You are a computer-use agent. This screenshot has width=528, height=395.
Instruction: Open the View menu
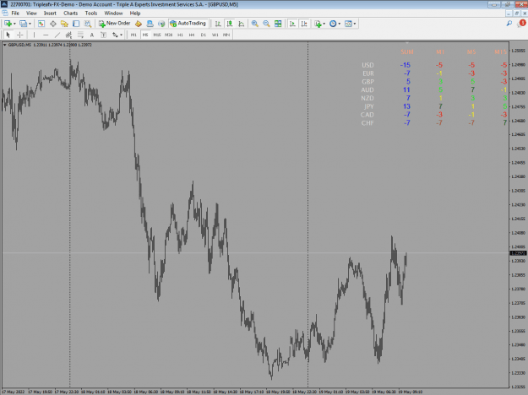[31, 14]
